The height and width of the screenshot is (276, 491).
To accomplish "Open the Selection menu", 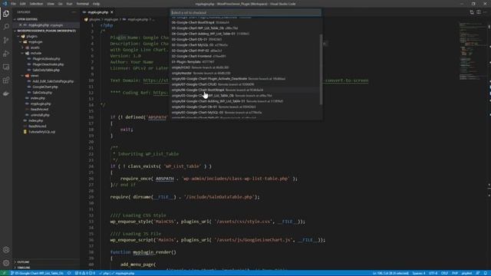I will coord(36,4).
